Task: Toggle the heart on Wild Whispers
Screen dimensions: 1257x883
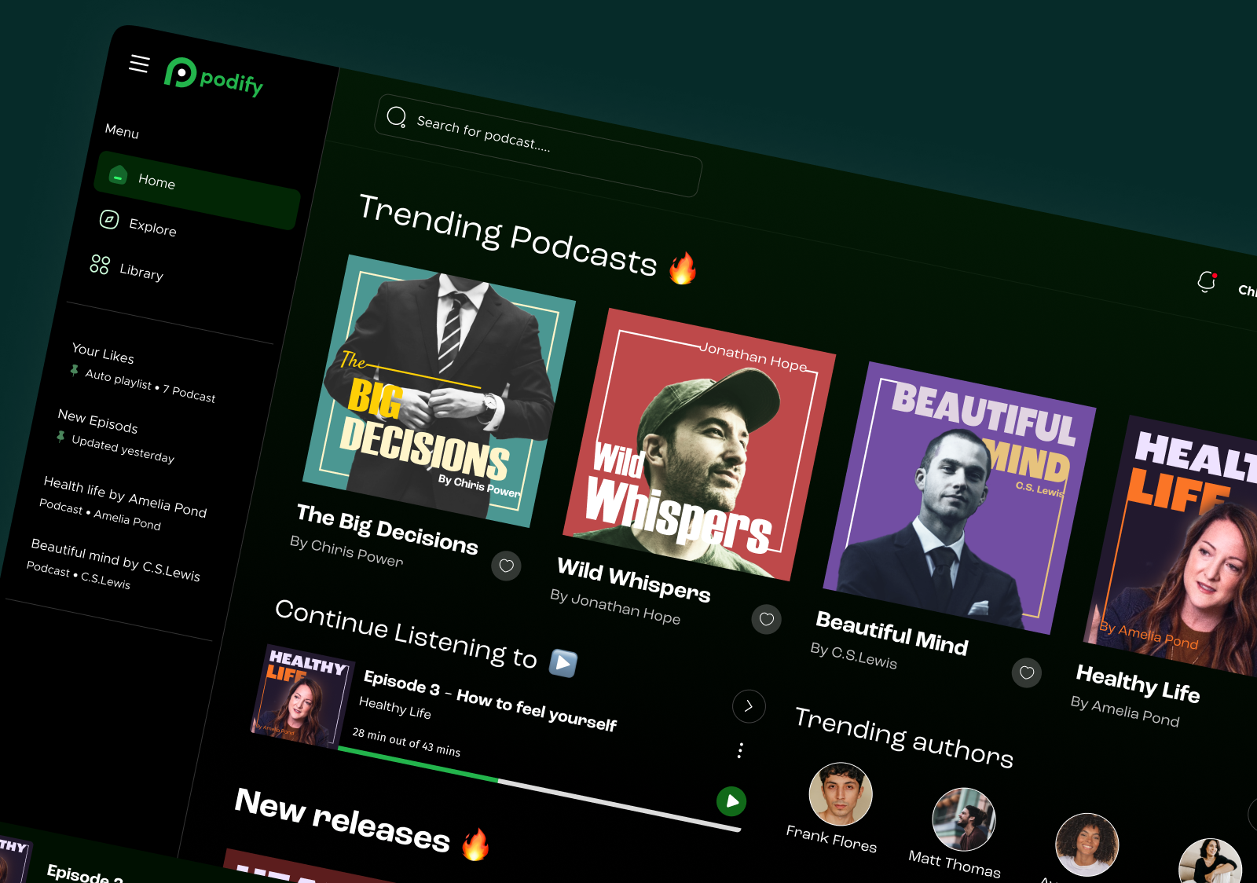Action: pyautogui.click(x=766, y=620)
